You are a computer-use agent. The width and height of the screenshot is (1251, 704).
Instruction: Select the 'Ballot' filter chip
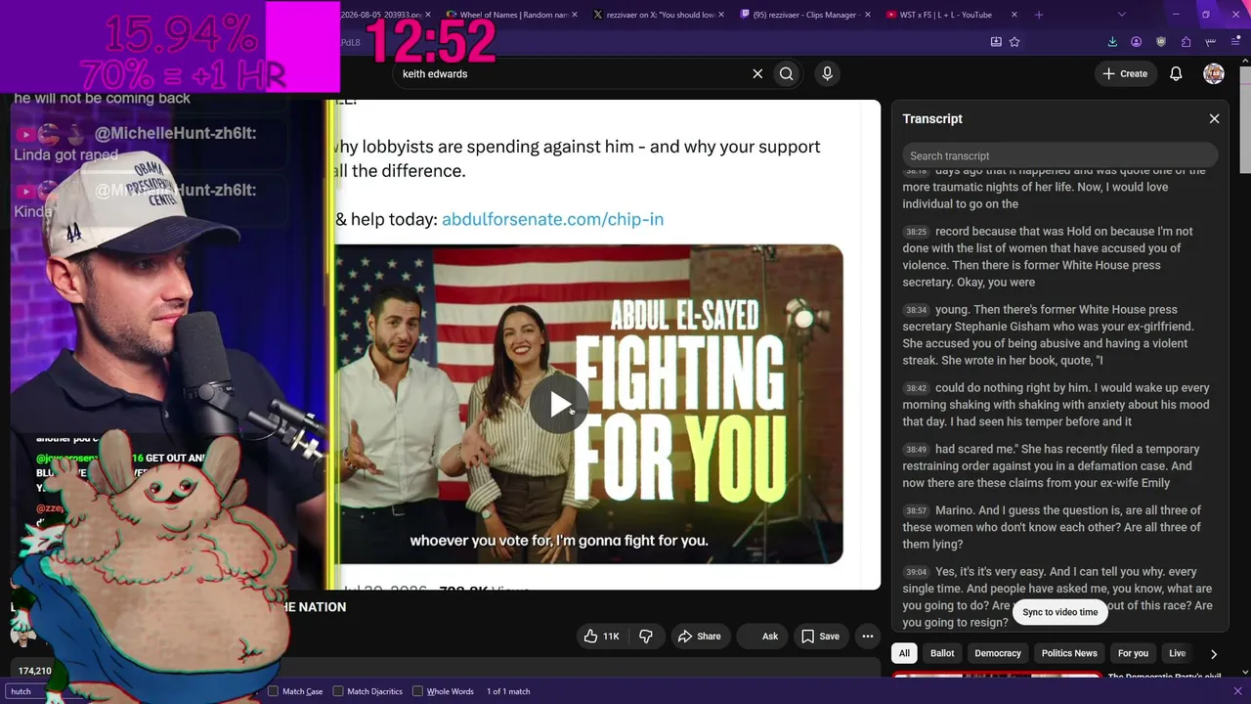[942, 653]
